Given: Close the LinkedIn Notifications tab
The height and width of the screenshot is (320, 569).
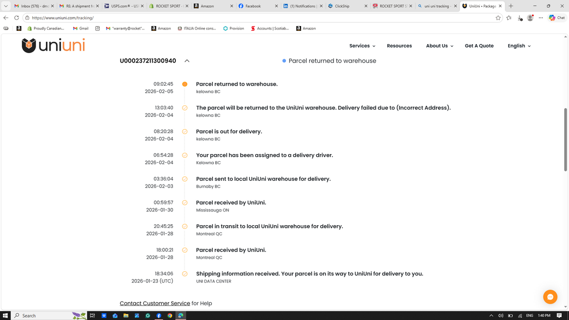Looking at the screenshot, I should (x=321, y=6).
